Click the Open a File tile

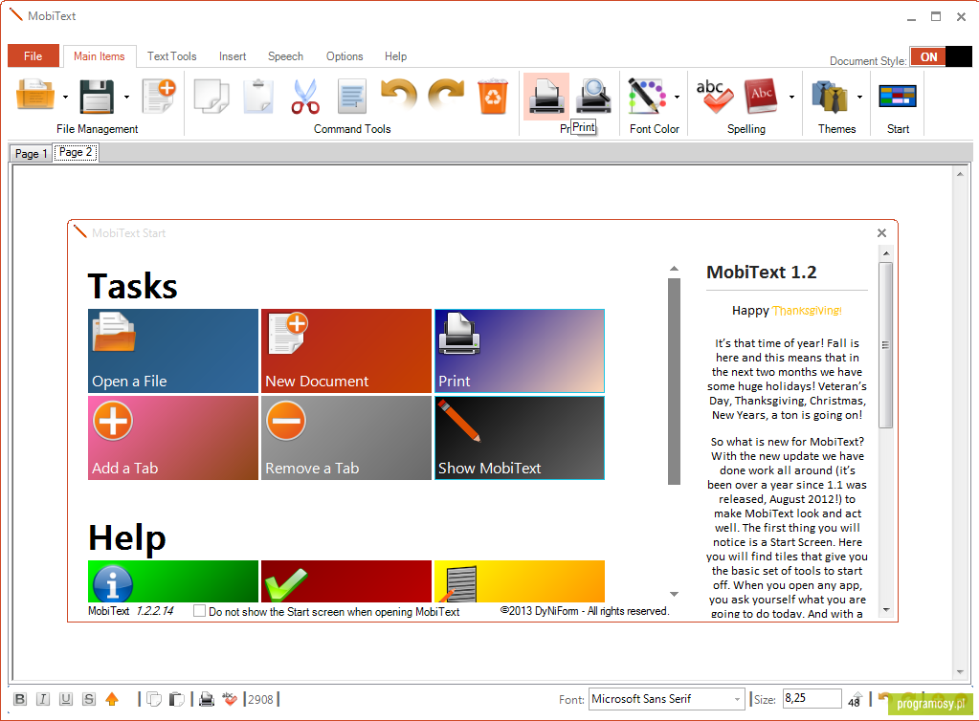coord(173,351)
